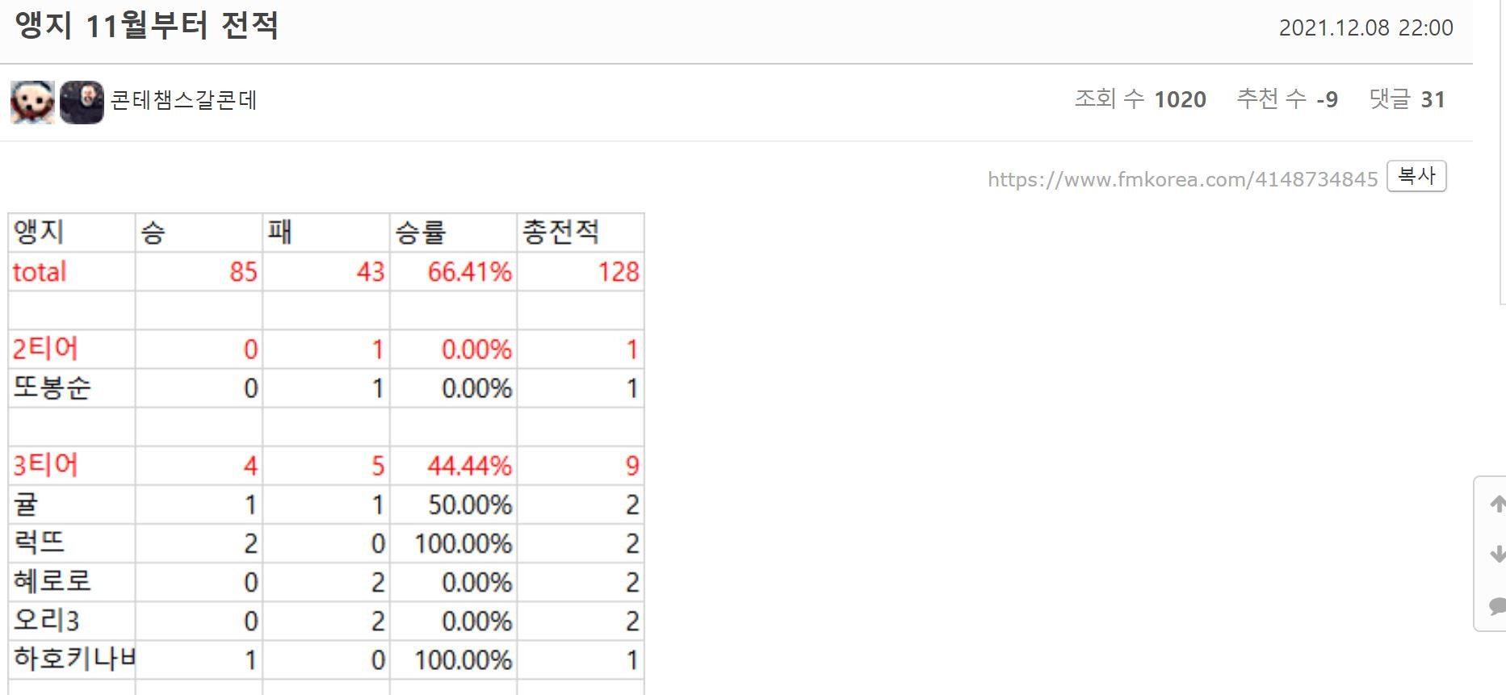Viewport: 1506px width, 695px height.
Task: Select the 앵지 header cell
Action: point(72,232)
